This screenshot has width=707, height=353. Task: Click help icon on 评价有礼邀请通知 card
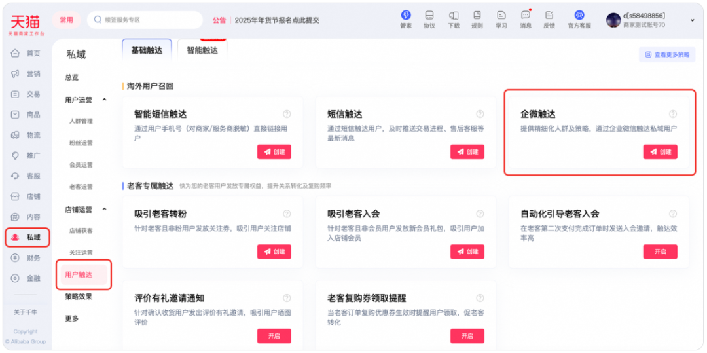pyautogui.click(x=287, y=298)
